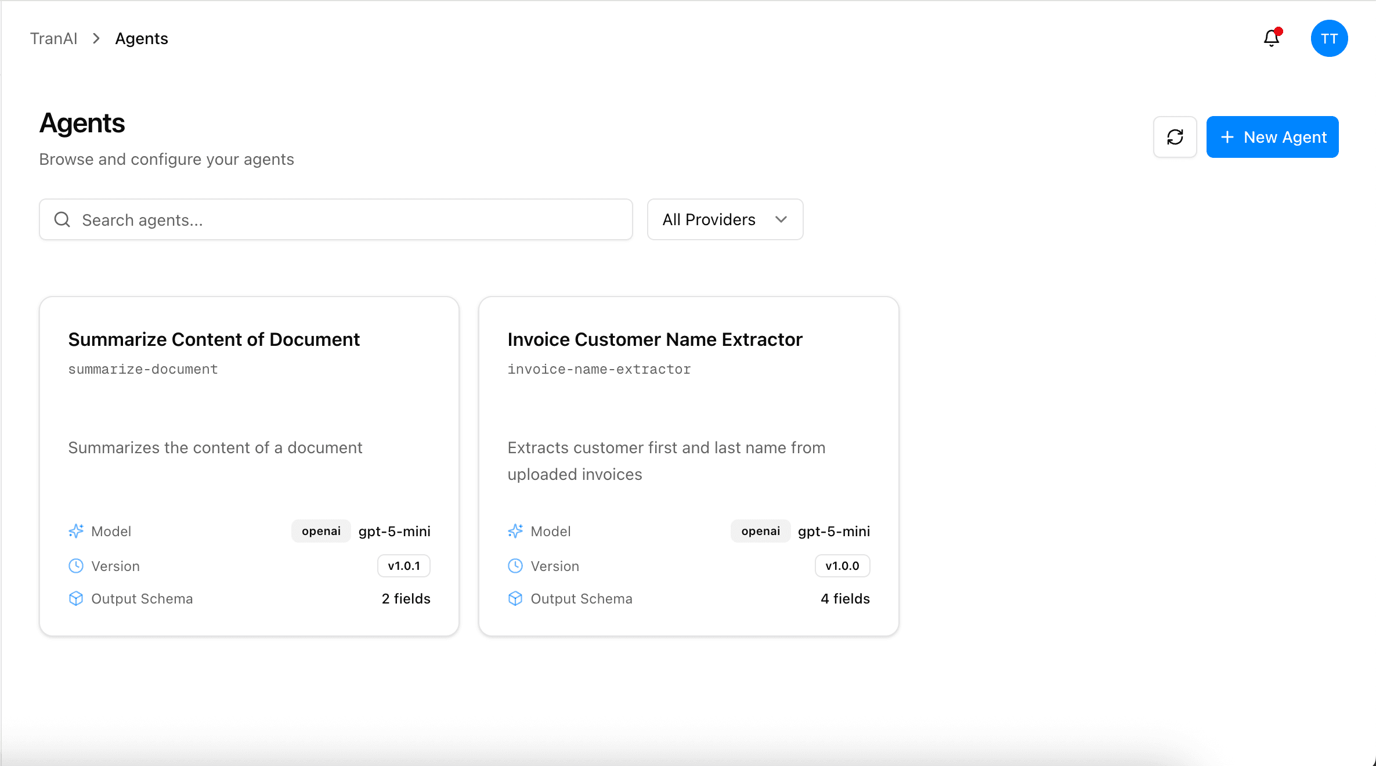Viewport: 1376px width, 766px height.
Task: Click the Version clock icon on Summarize card
Action: coord(76,566)
